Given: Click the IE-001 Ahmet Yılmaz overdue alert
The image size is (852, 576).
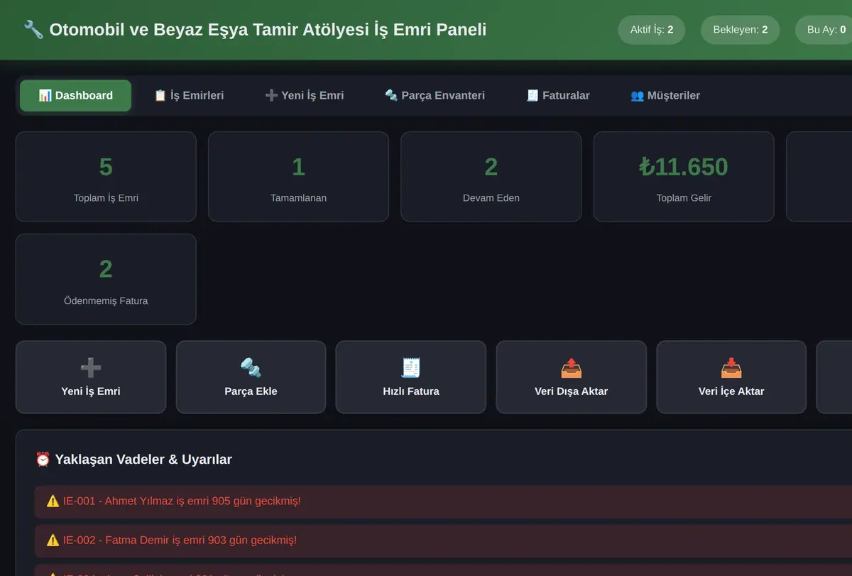Looking at the screenshot, I should (x=443, y=501).
